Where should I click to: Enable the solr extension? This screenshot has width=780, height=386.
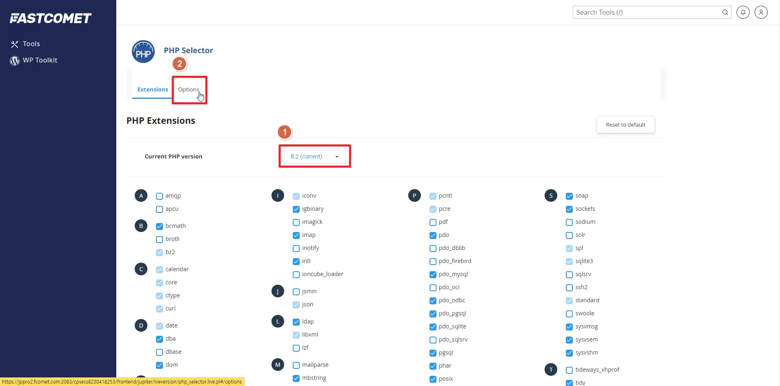[x=569, y=235]
